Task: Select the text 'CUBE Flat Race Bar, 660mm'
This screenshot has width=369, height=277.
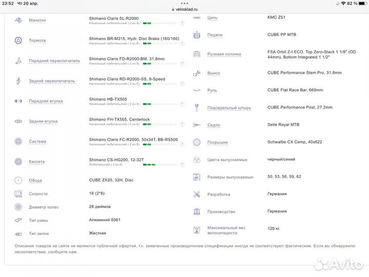Action: click(295, 90)
